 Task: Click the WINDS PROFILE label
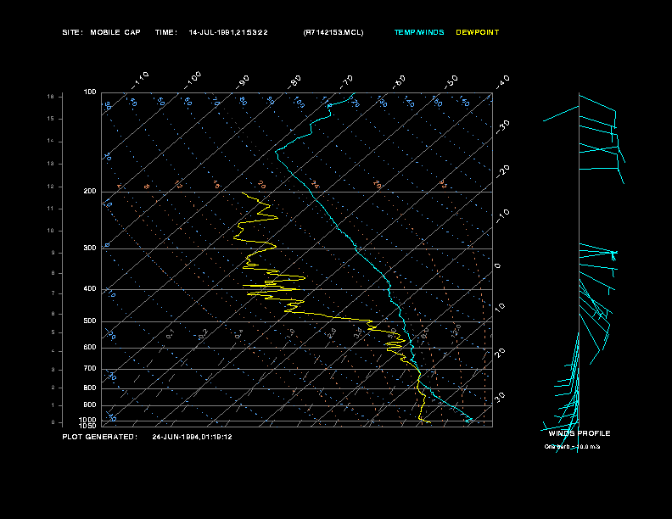(x=579, y=433)
